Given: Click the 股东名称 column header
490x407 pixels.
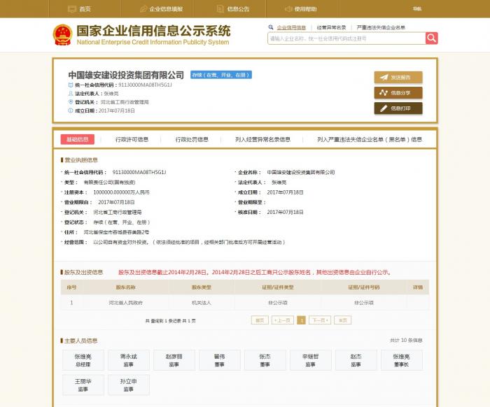Looking at the screenshot, I should click(125, 287).
